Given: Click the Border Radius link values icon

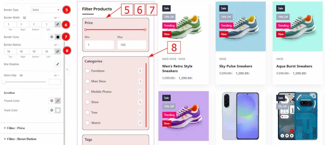Looking at the screenshot, I should tap(58, 51).
